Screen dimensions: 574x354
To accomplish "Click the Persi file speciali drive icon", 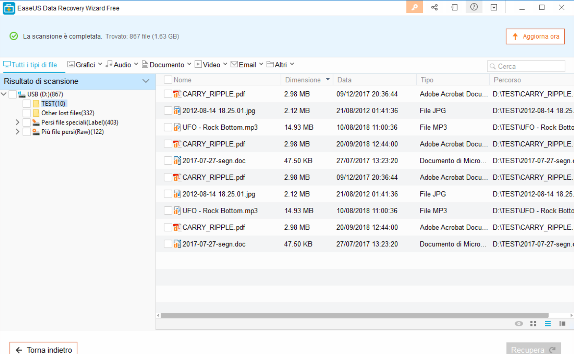I will (x=36, y=122).
